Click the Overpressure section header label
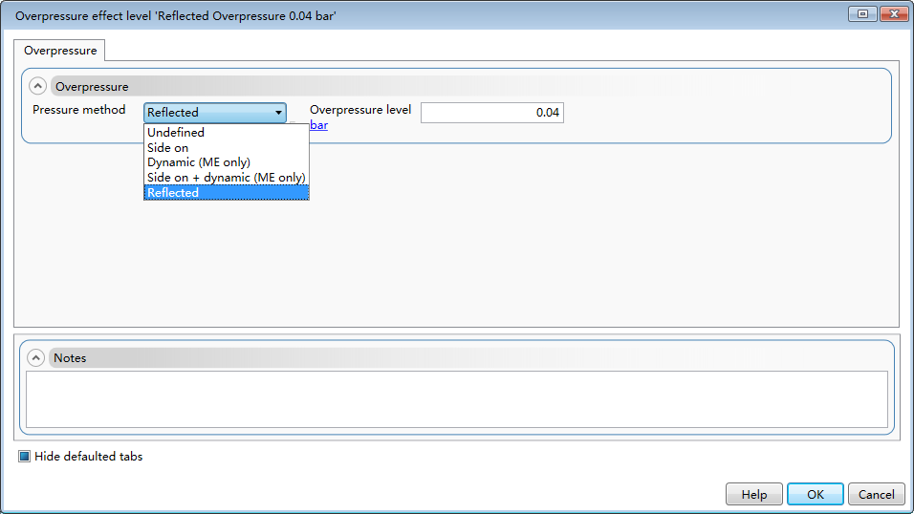Viewport: 914px width, 514px height. click(92, 87)
